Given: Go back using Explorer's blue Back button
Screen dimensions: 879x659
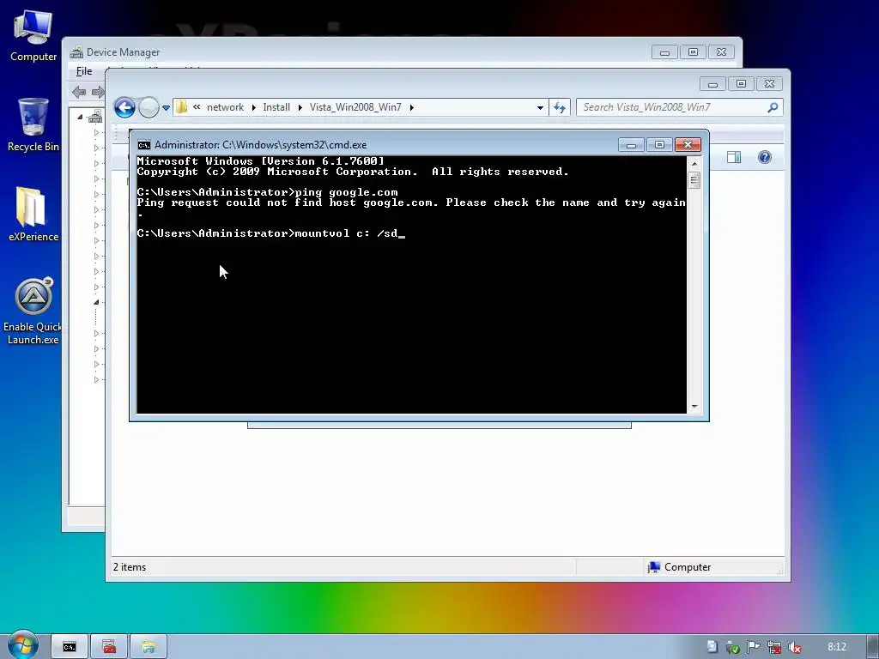Looking at the screenshot, I should click(x=124, y=107).
